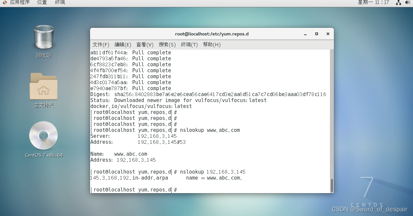Open the 终端 app menu in top bar

(60, 3)
